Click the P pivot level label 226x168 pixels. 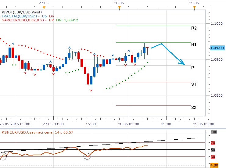click(192, 68)
